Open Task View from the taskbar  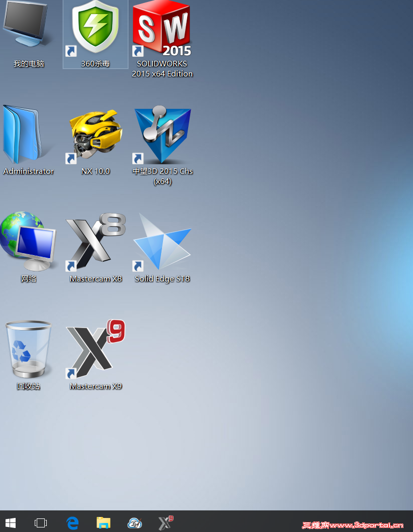pyautogui.click(x=41, y=522)
